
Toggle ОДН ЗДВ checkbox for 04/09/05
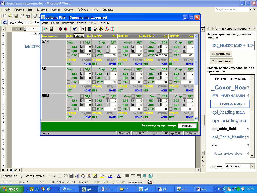68,51
